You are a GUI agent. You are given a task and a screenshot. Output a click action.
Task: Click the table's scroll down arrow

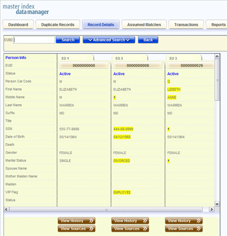217,204
